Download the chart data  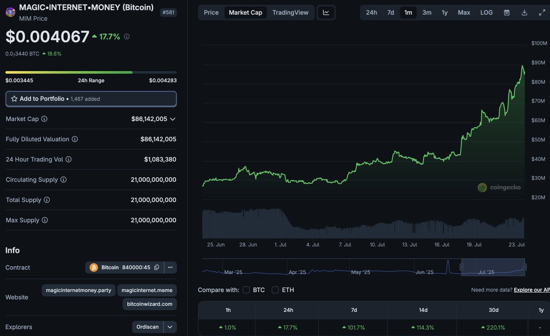click(x=524, y=13)
